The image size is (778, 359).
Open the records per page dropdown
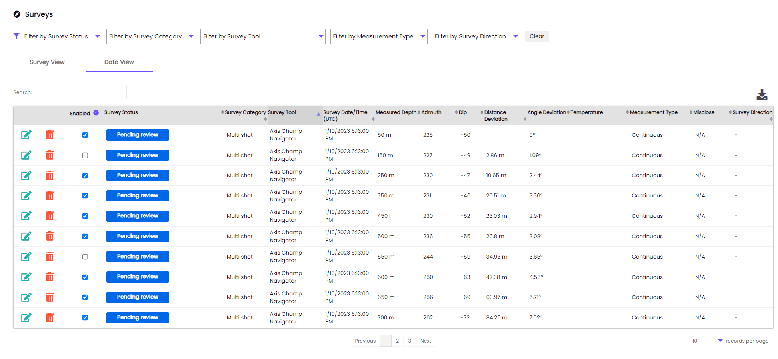click(707, 341)
